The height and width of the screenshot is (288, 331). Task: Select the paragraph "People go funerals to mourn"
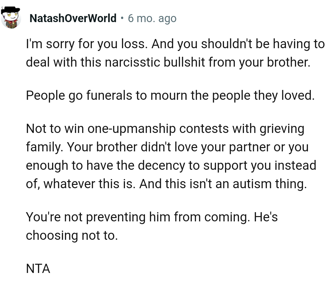tap(170, 95)
